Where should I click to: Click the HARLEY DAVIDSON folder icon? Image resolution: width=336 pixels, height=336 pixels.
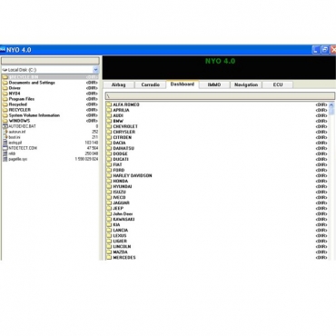[109, 175]
